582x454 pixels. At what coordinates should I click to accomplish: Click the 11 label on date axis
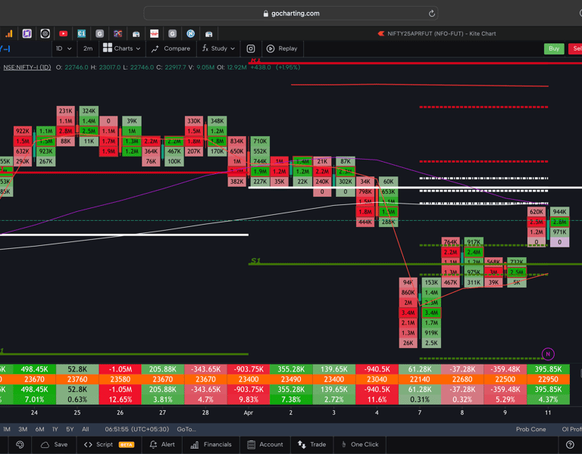click(548, 412)
